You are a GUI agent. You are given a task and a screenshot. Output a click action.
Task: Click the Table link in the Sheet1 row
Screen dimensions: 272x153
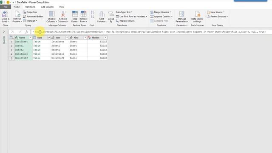click(37, 46)
